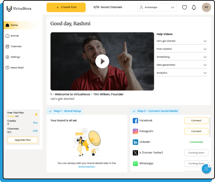
Task: Play the welcome video
Action: tap(102, 61)
